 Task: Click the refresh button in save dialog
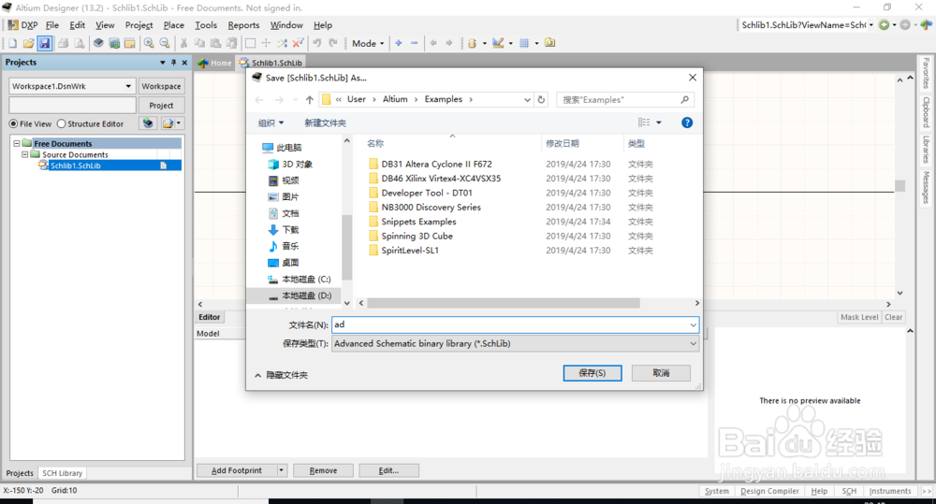pos(541,100)
